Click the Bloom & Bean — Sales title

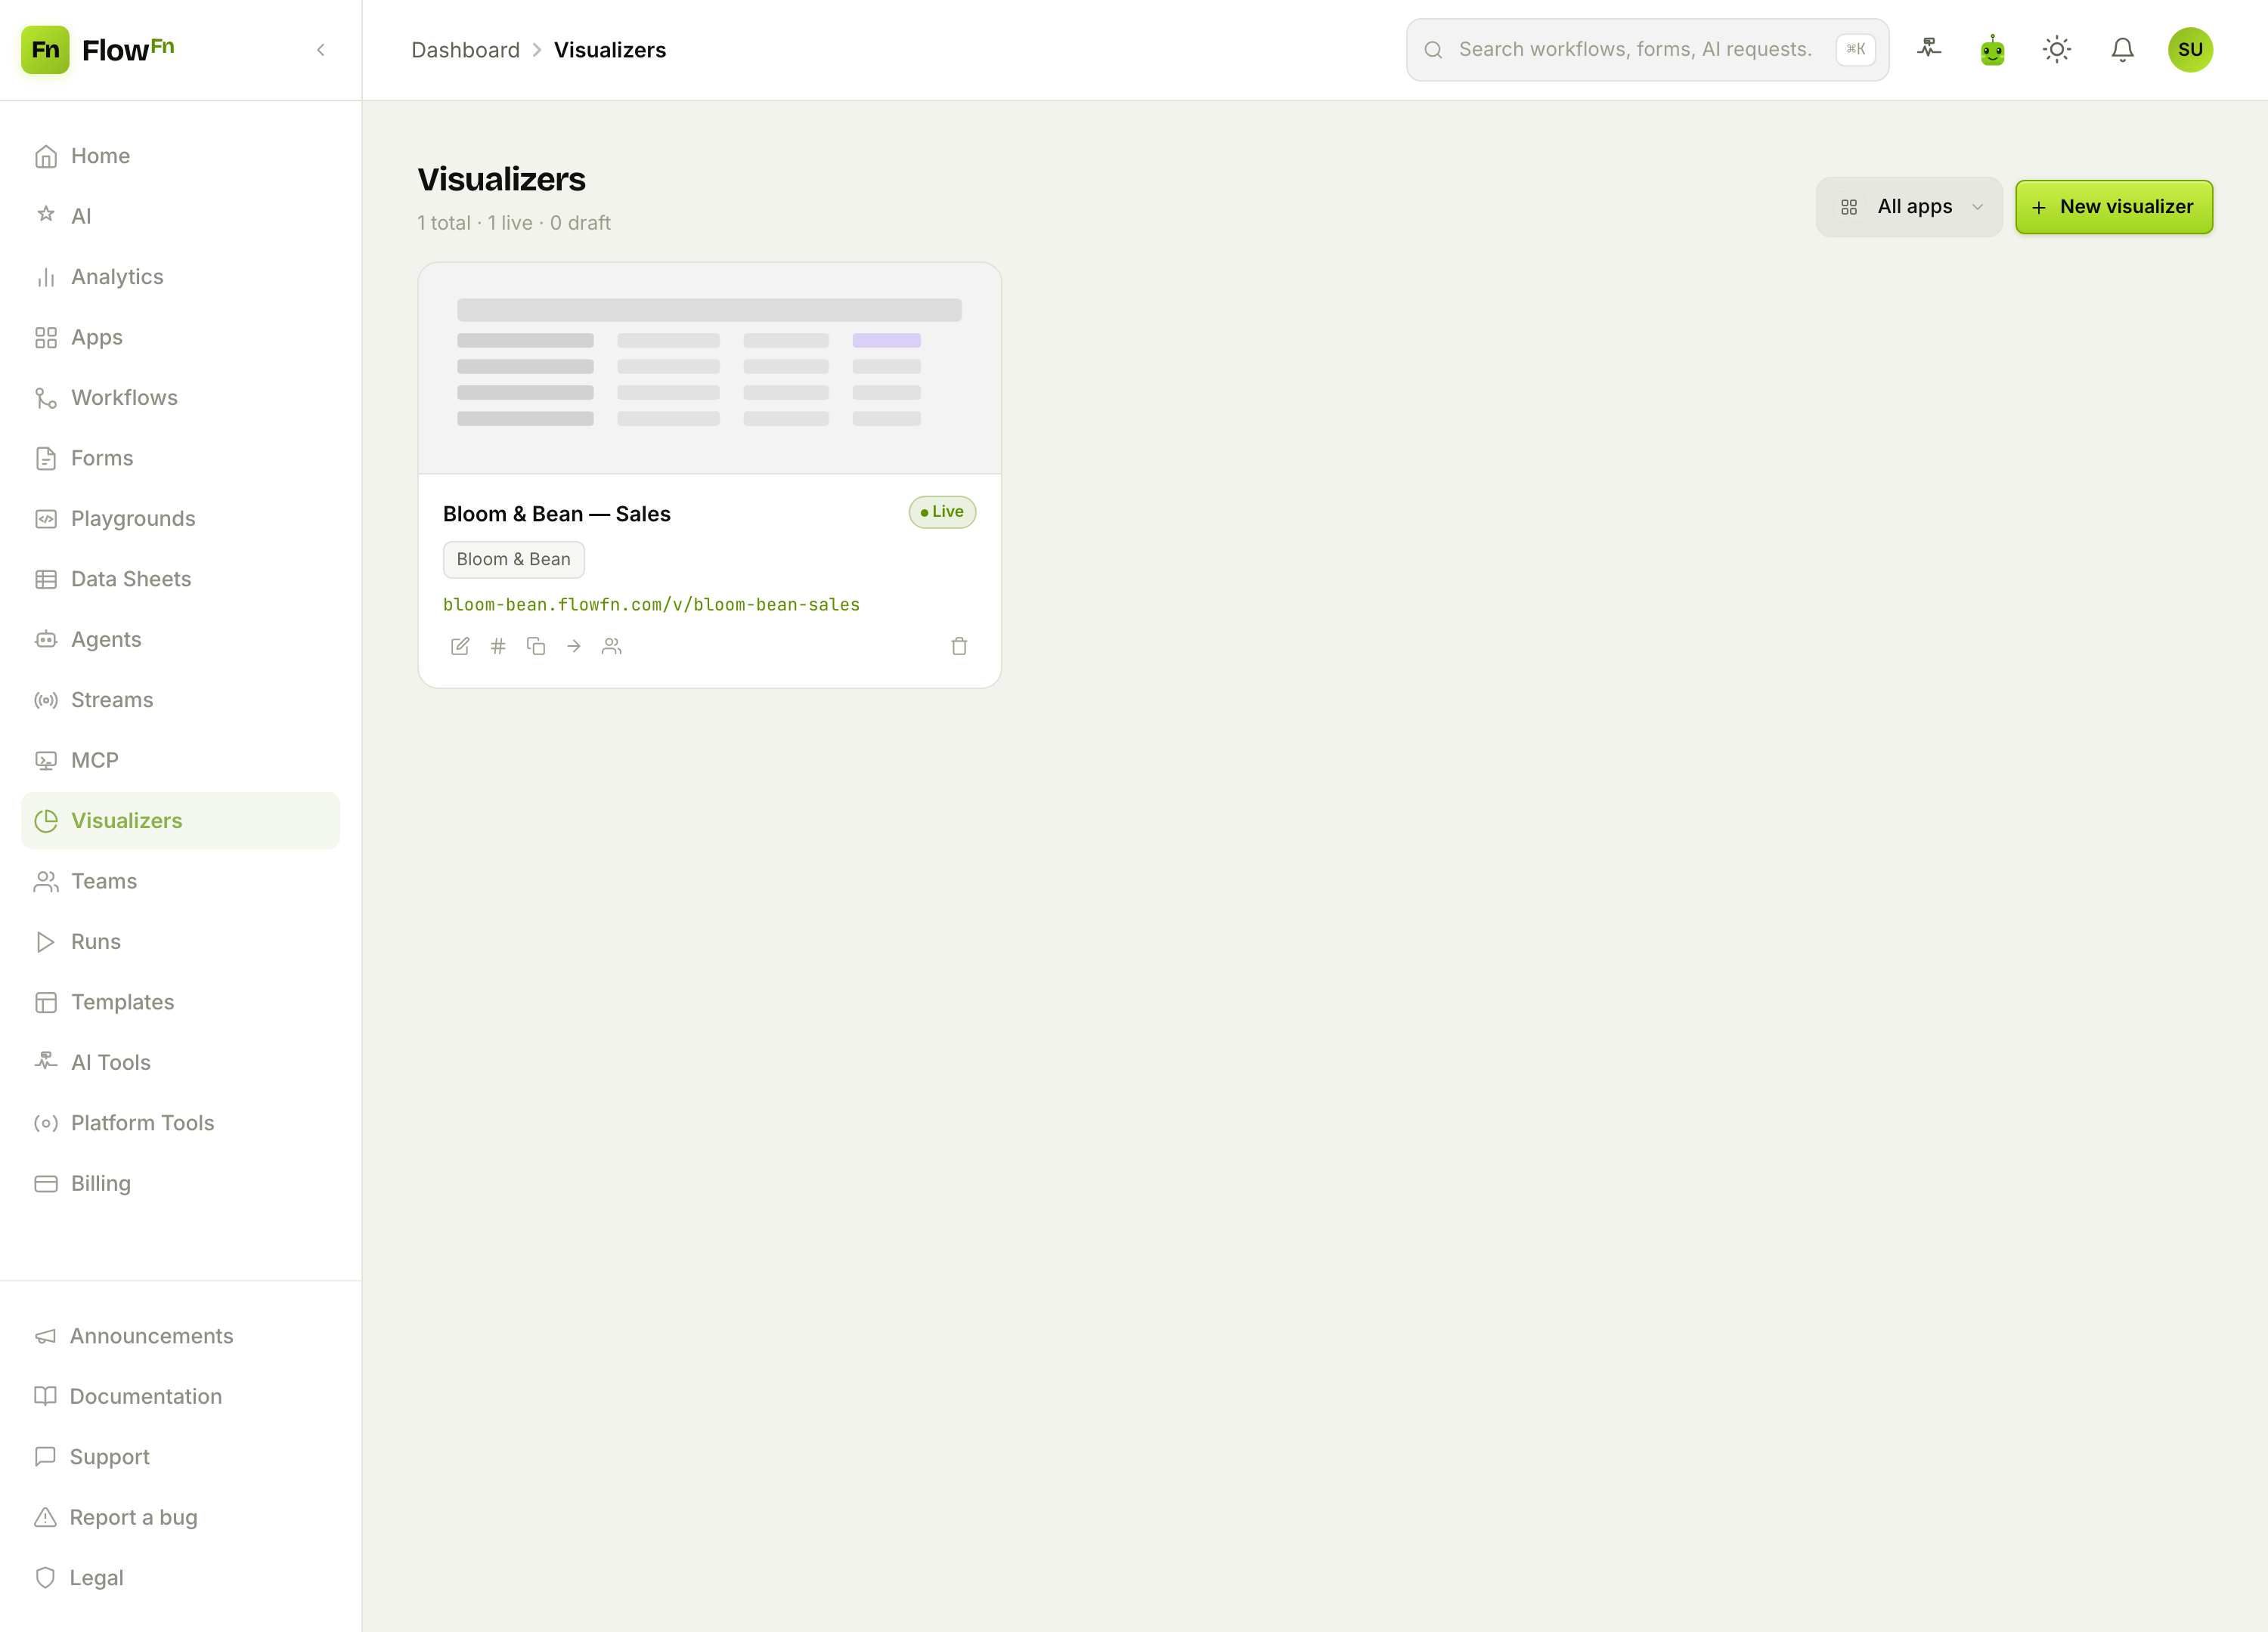click(556, 514)
